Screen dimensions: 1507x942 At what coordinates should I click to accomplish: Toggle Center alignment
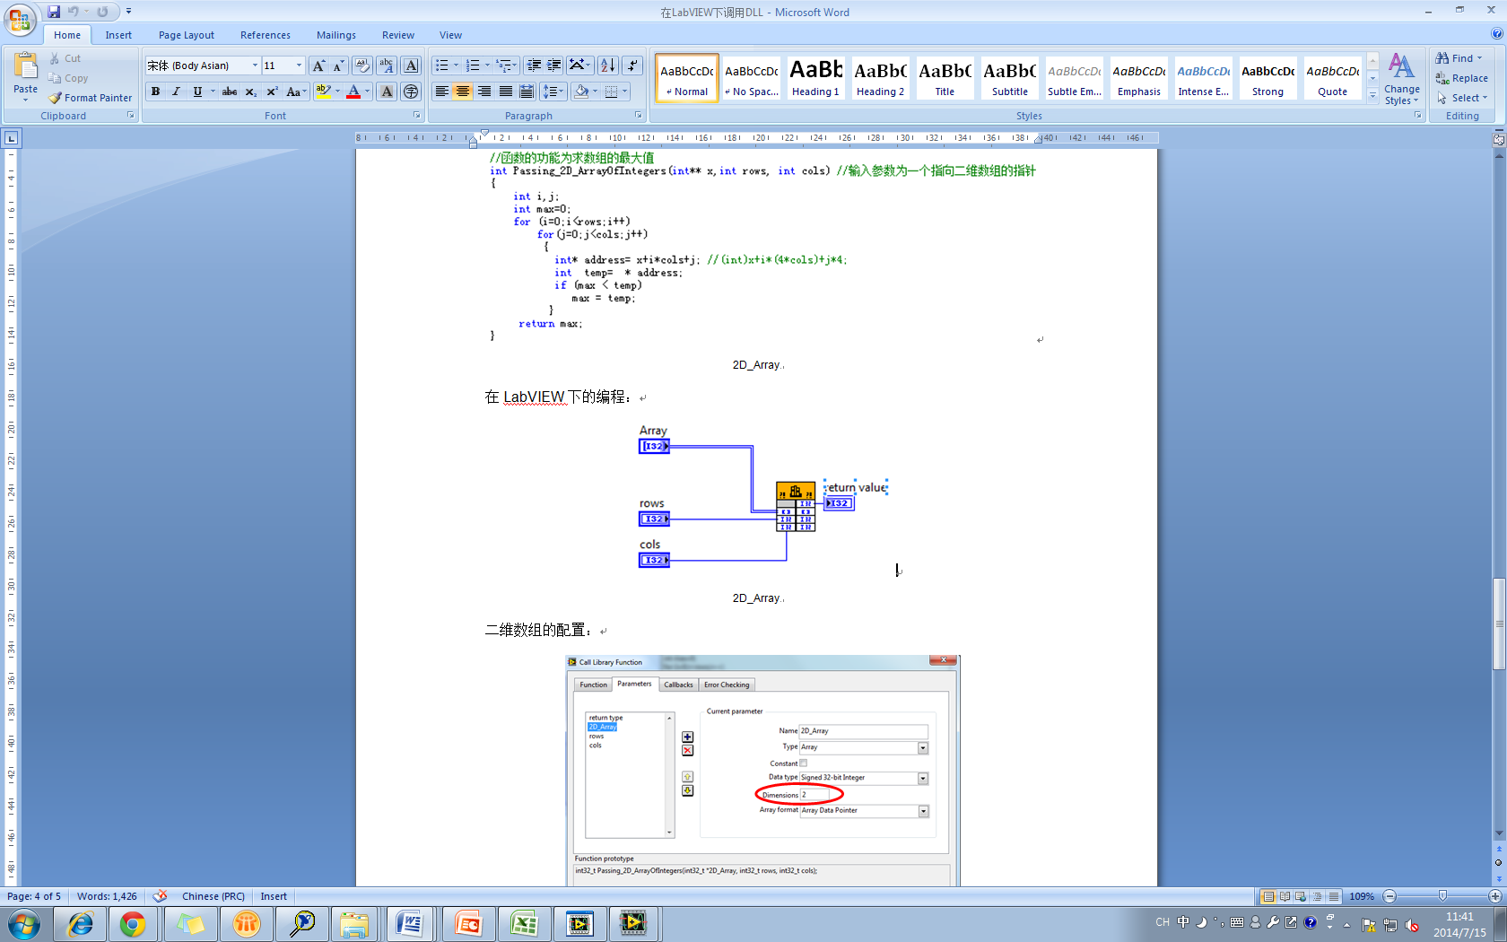[463, 92]
